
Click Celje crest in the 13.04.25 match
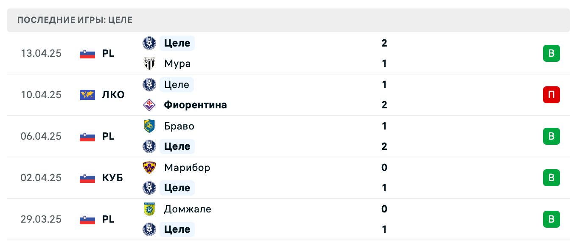pyautogui.click(x=149, y=43)
